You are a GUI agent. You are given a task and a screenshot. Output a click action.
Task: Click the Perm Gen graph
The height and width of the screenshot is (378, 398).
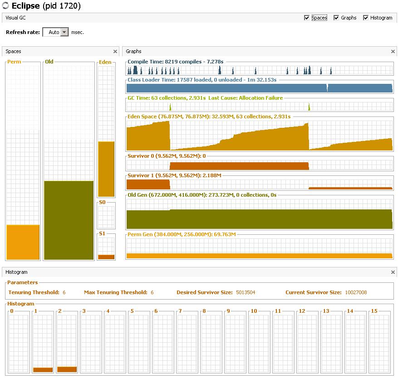(260, 248)
